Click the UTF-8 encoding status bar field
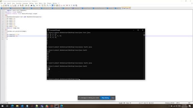 pyautogui.click(x=178, y=103)
